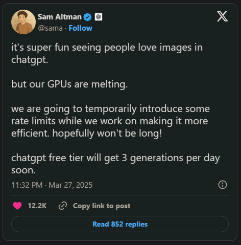Click the X logo in the corner
Image resolution: width=241 pixels, height=245 pixels.
tap(222, 16)
